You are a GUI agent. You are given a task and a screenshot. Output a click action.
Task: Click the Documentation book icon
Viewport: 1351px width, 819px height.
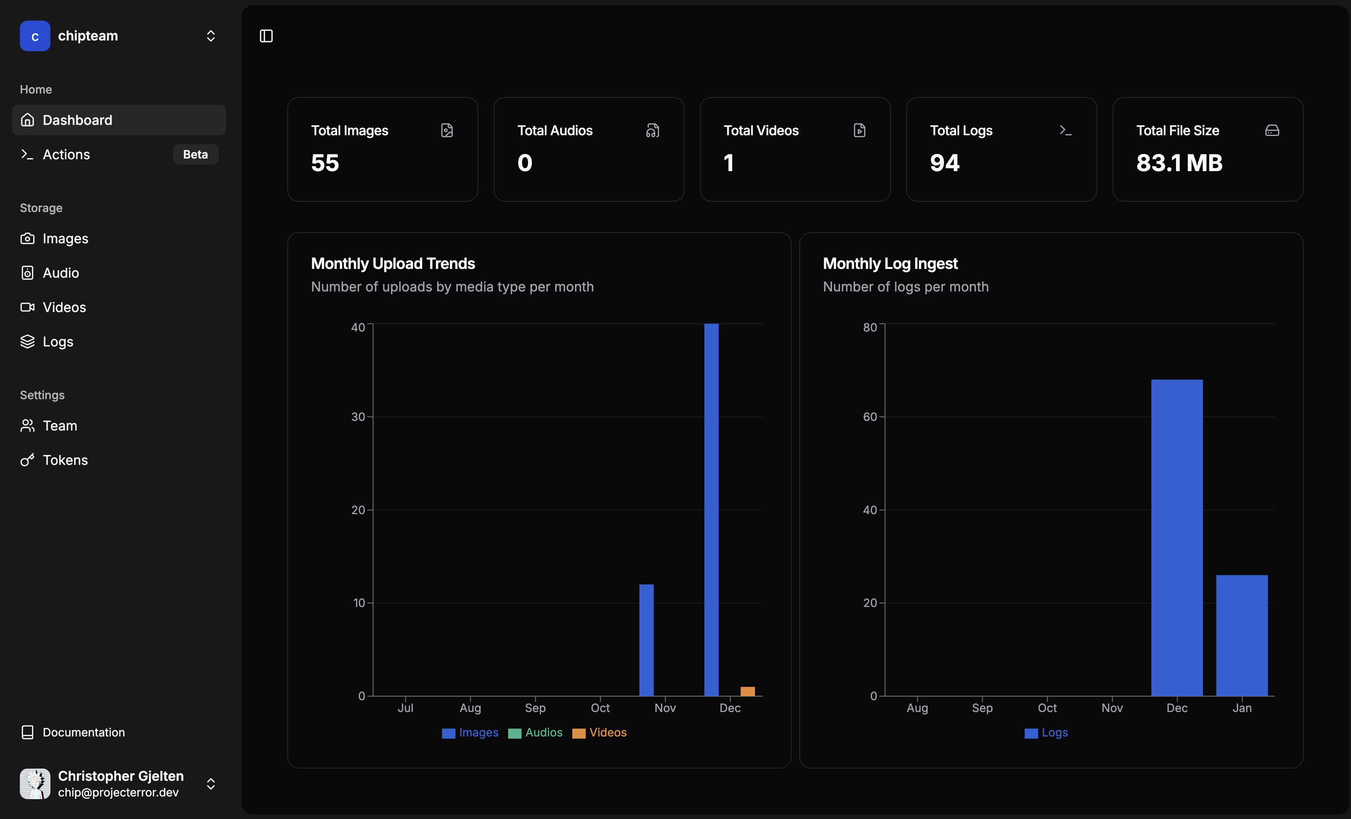[28, 732]
